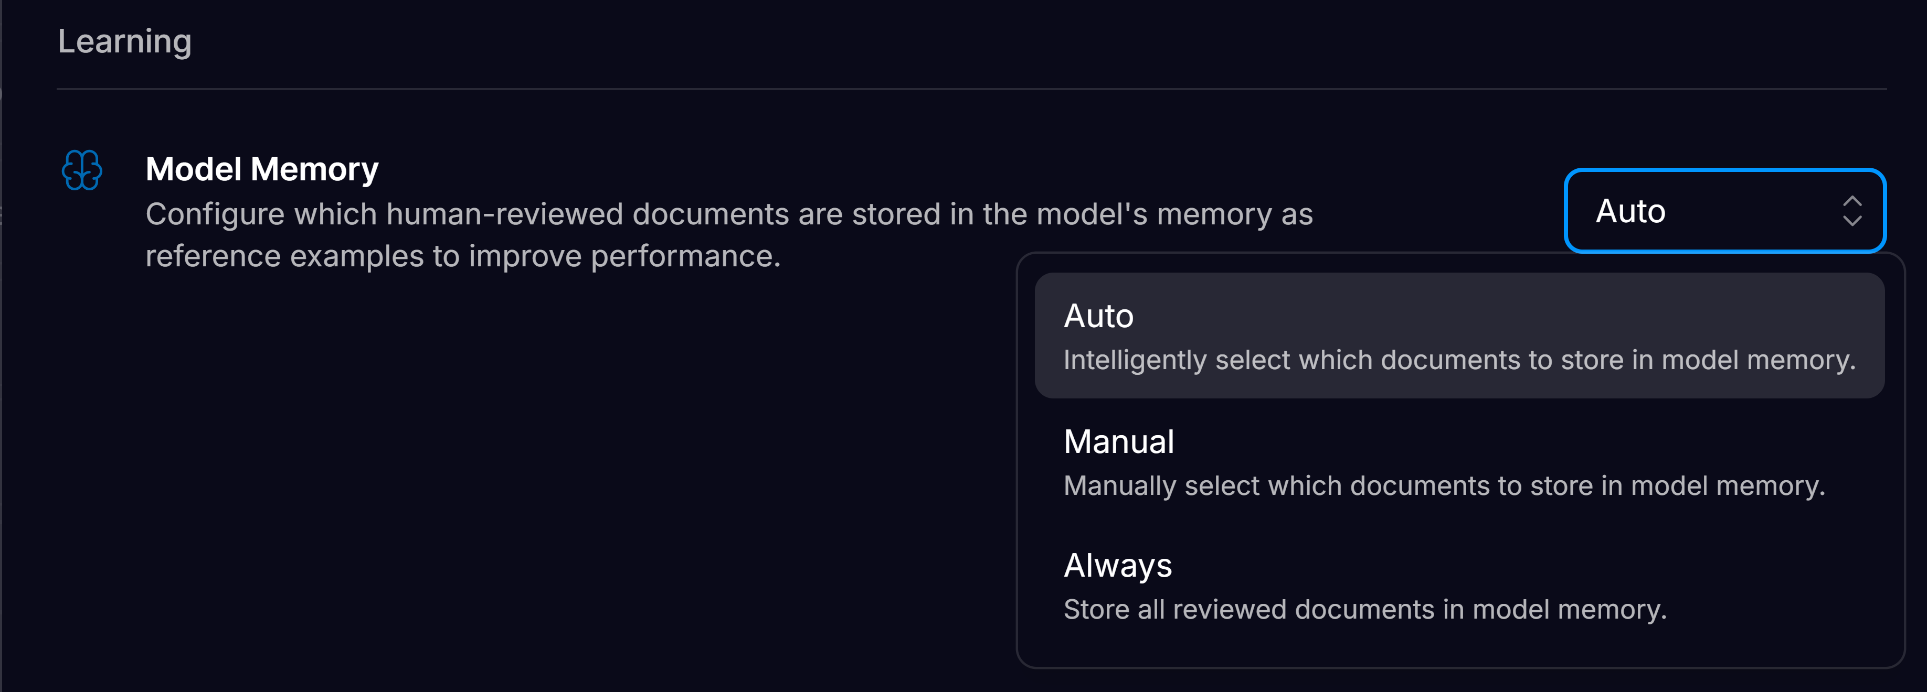Image resolution: width=1927 pixels, height=692 pixels.
Task: Click the blue brain Model Memory icon
Action: coord(81,170)
